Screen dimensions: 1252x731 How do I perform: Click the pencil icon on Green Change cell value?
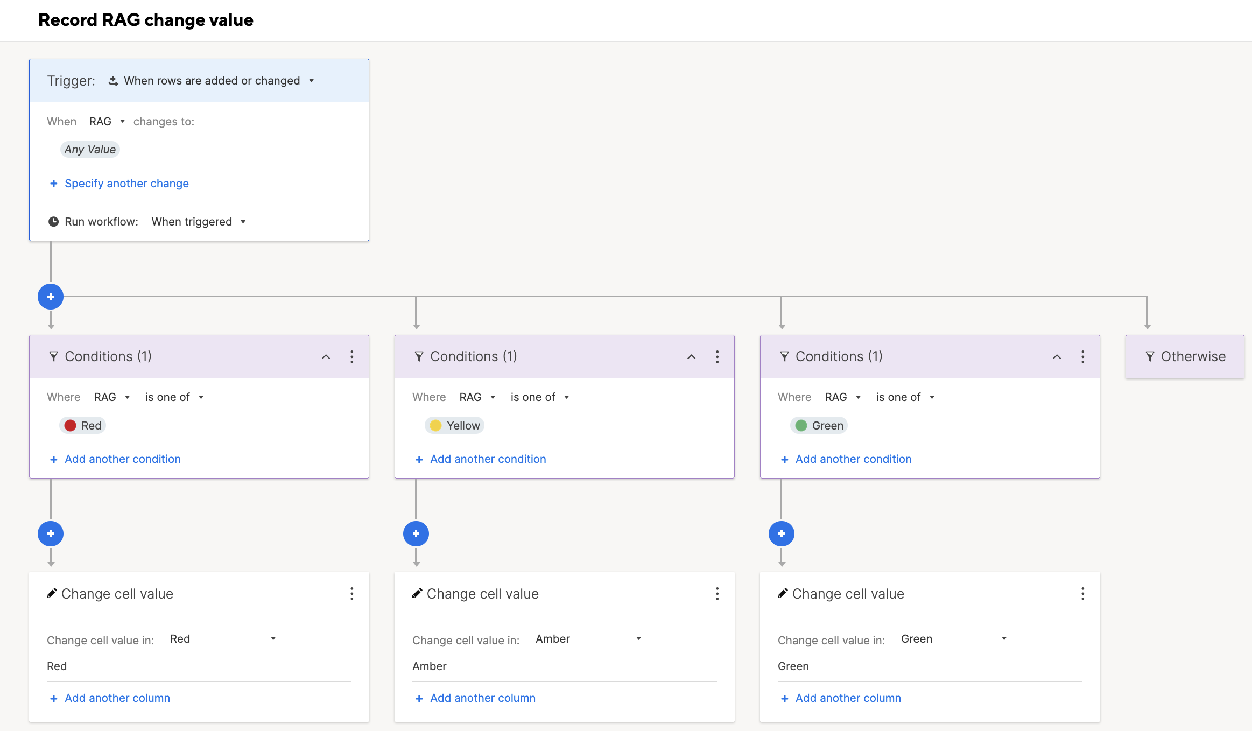point(783,593)
